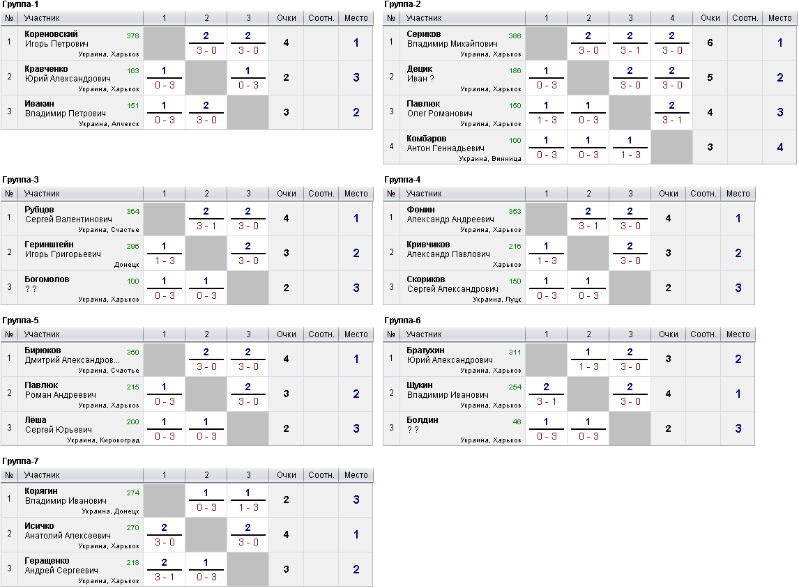Viewport: 799px width, 588px height.
Task: Click the Место column header in Группа-2
Action: coord(779,18)
